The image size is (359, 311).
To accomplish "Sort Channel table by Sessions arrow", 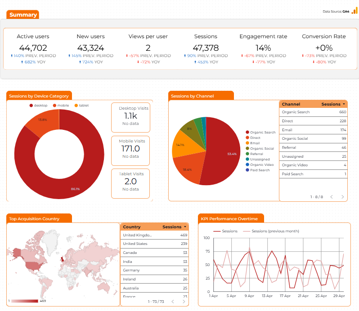I will tap(344, 104).
